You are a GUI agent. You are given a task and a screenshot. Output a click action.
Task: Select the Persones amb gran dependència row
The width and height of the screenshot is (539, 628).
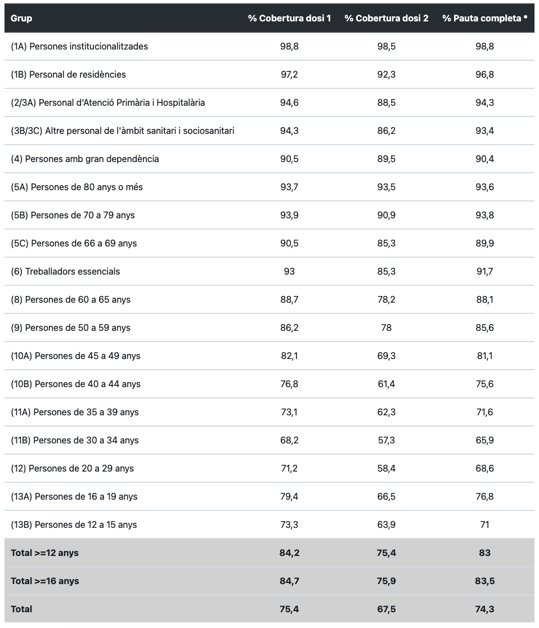point(269,159)
